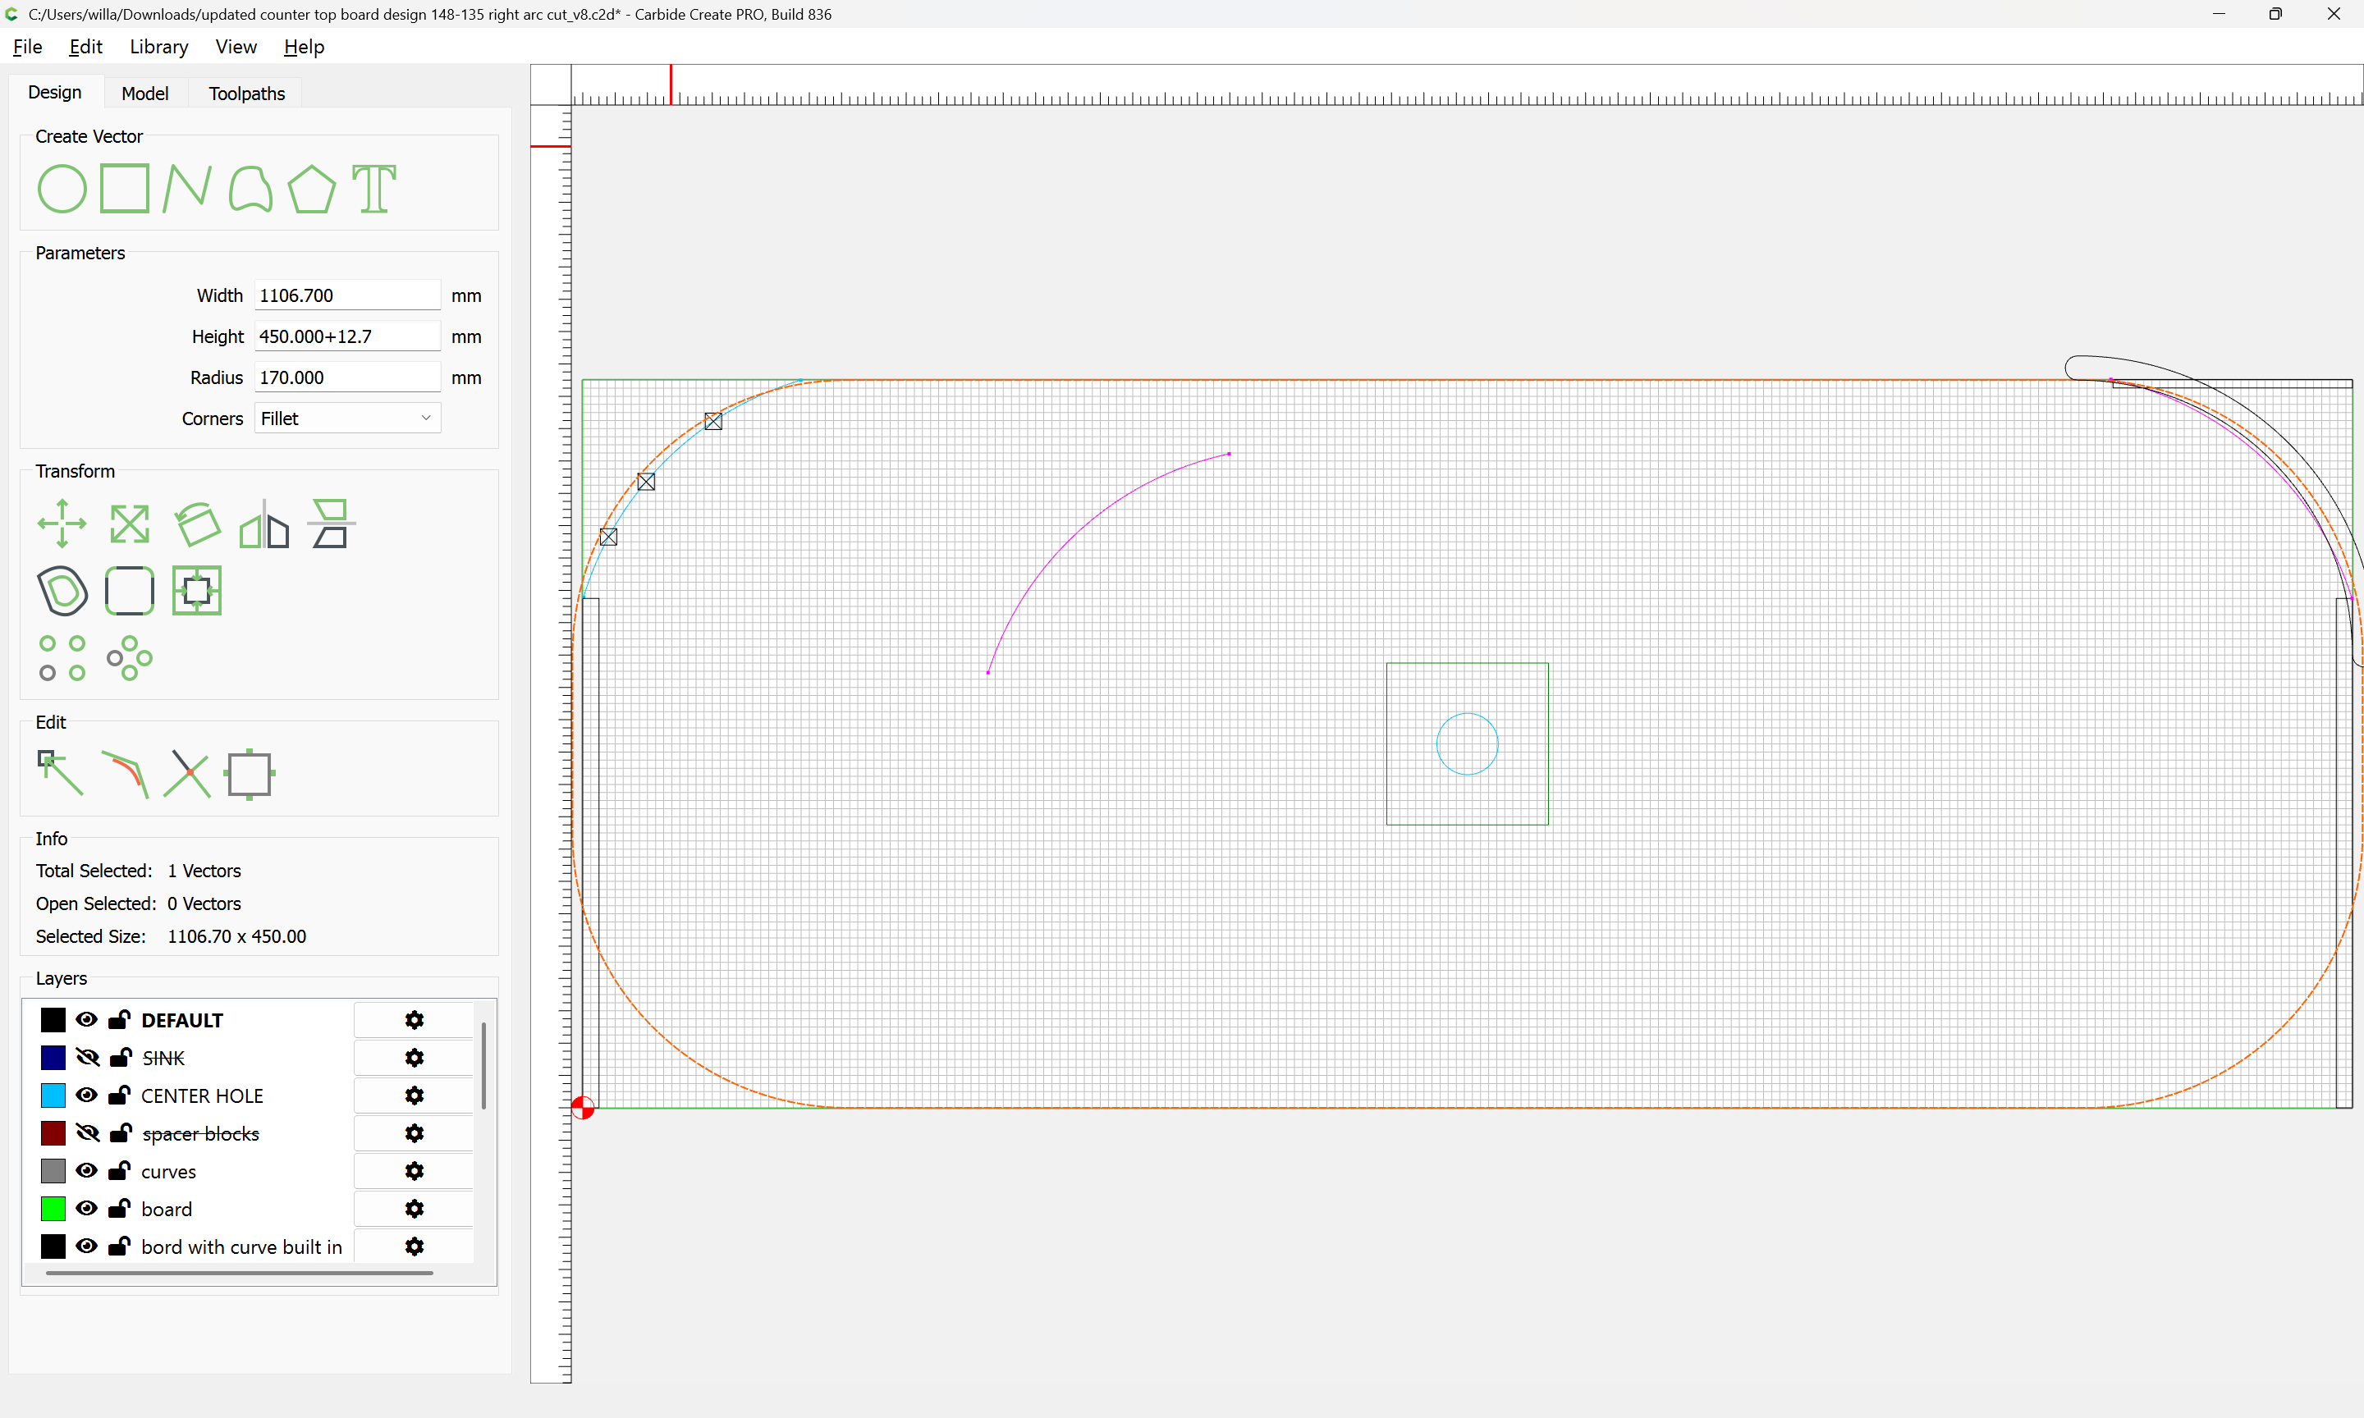The width and height of the screenshot is (2364, 1418).
Task: Lock the curves layer
Action: coord(120,1170)
